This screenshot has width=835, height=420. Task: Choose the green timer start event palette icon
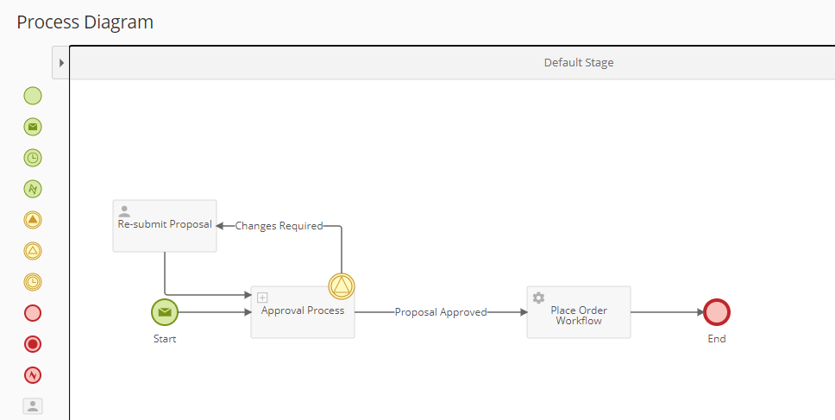[33, 158]
